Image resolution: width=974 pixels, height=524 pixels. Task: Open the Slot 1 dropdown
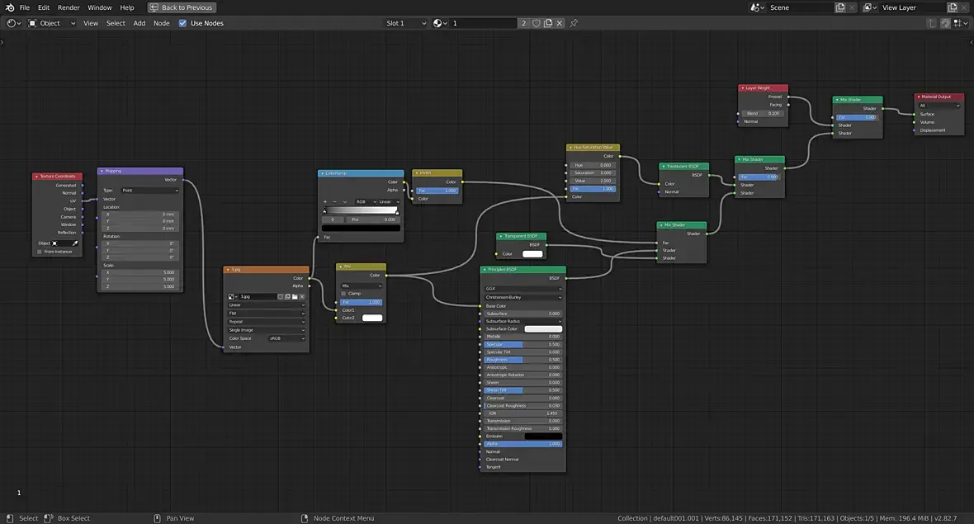406,23
